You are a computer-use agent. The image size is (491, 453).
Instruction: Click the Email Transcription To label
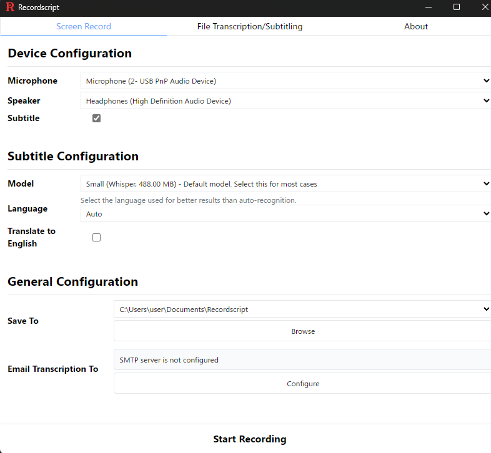coord(53,369)
